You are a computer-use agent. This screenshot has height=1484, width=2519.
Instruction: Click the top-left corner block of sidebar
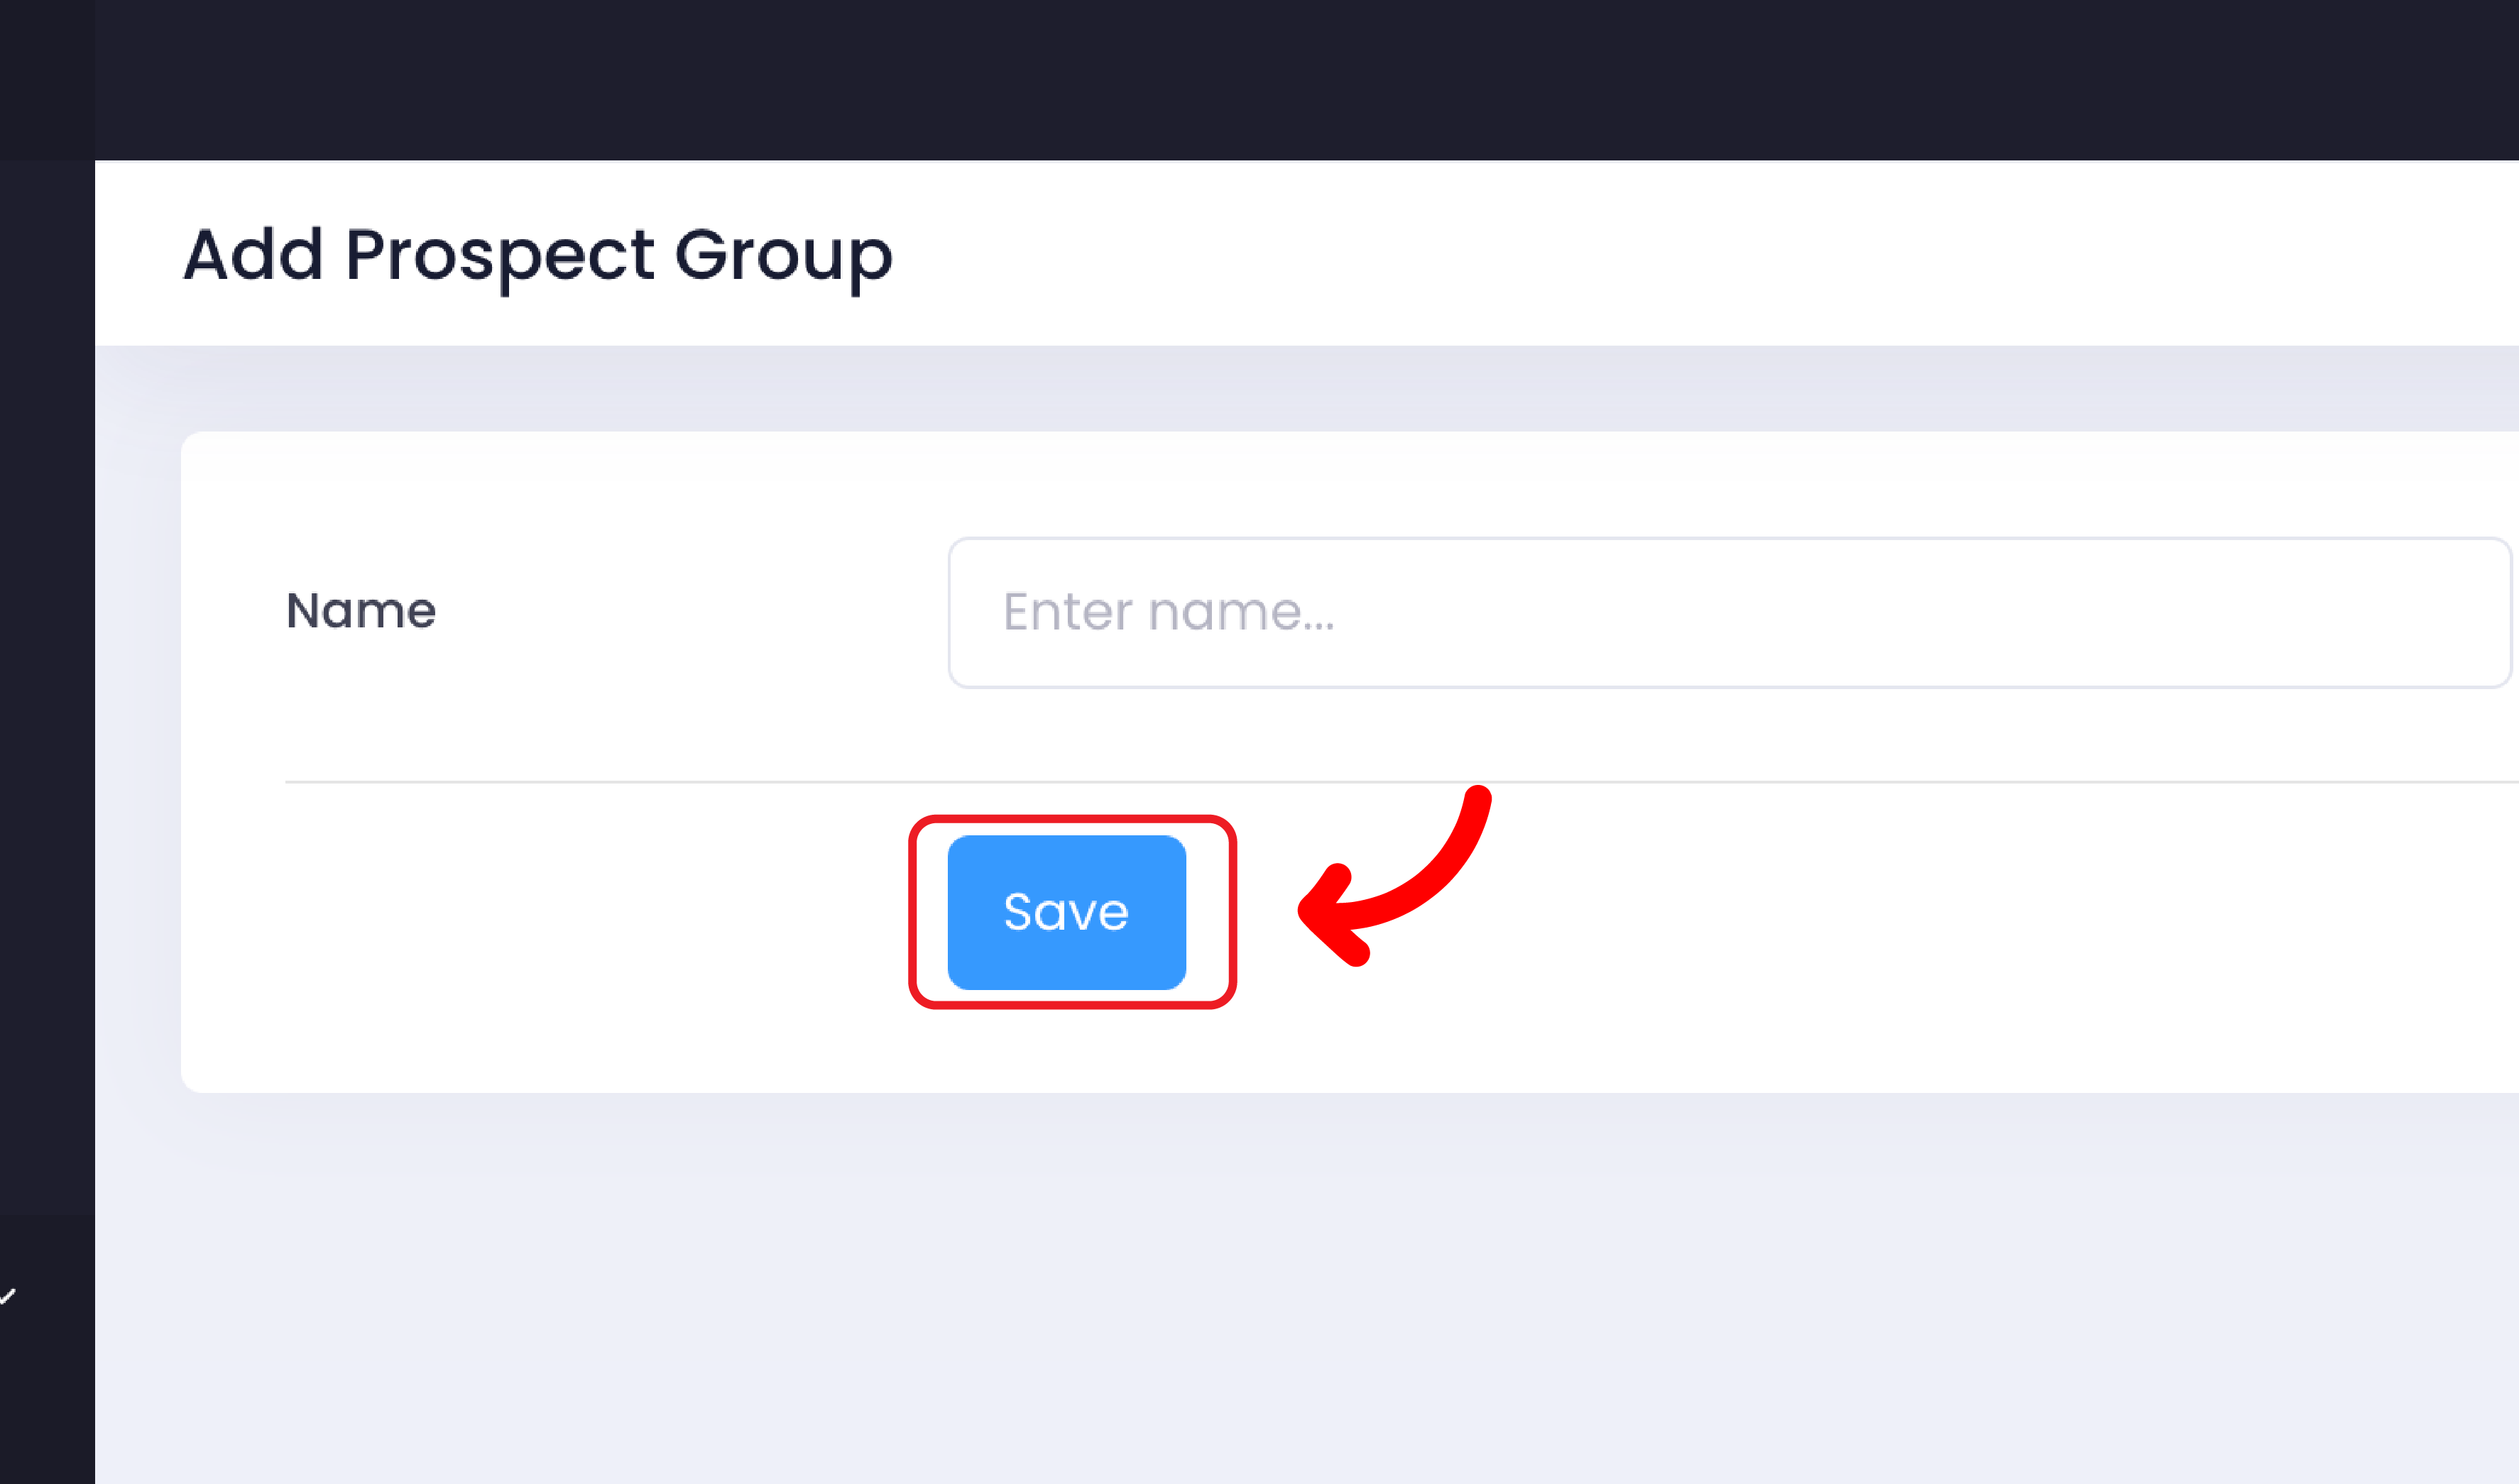tap(47, 80)
